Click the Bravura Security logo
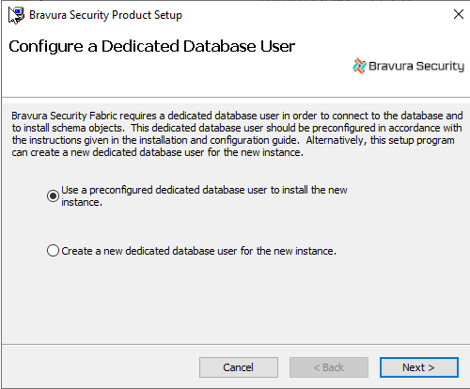Image resolution: width=470 pixels, height=389 pixels. (x=408, y=66)
